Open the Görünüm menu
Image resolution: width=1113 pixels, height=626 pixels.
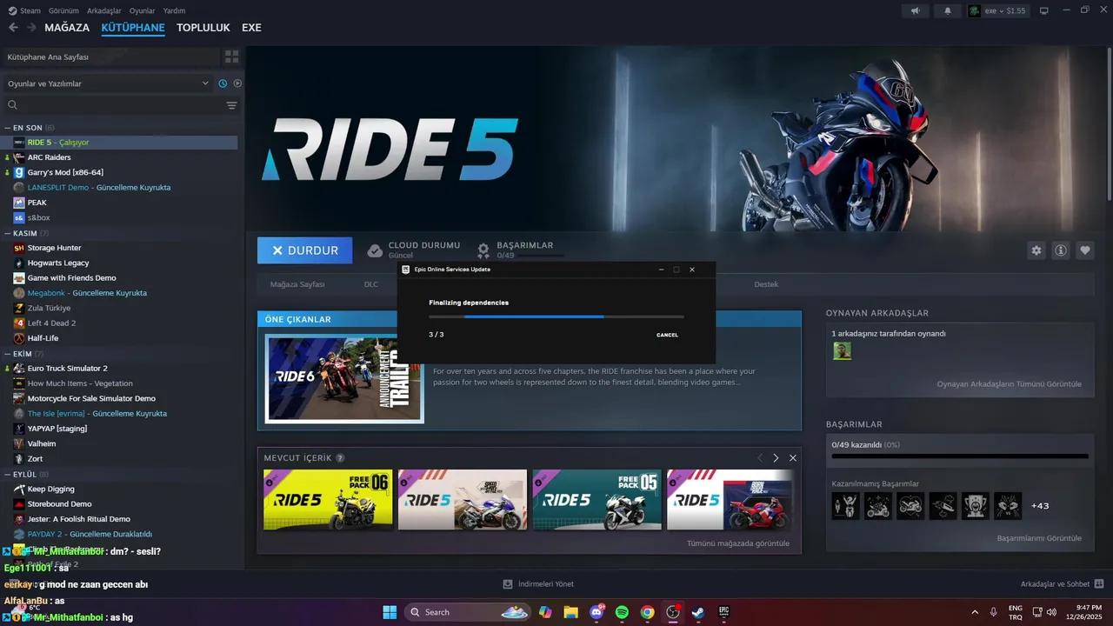63,10
